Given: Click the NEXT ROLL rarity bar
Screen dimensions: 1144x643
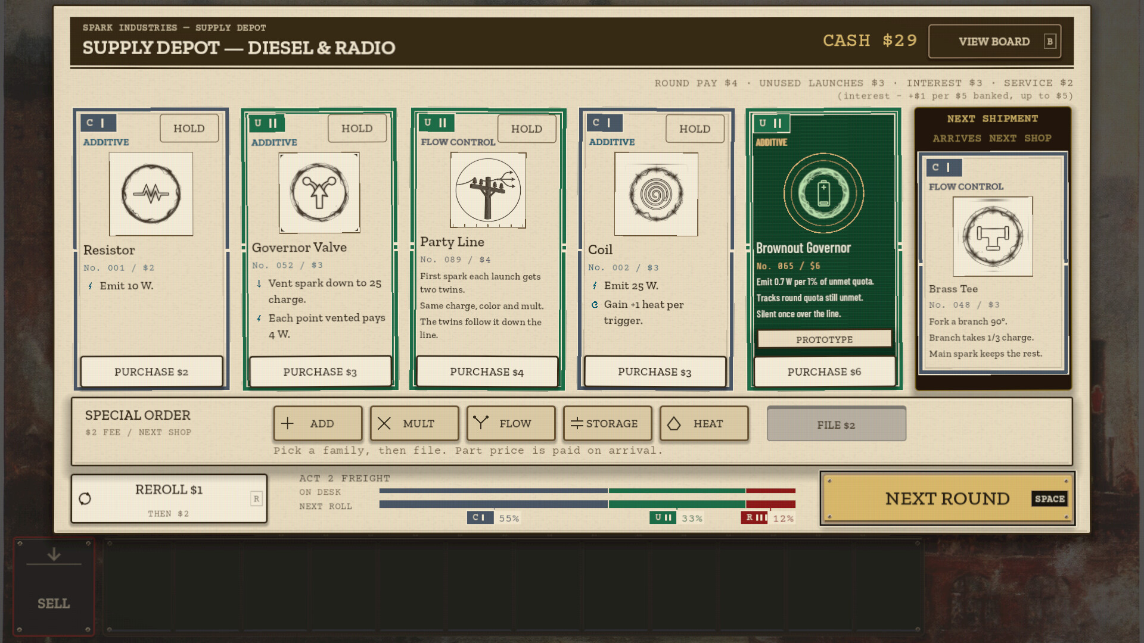Looking at the screenshot, I should point(587,504).
